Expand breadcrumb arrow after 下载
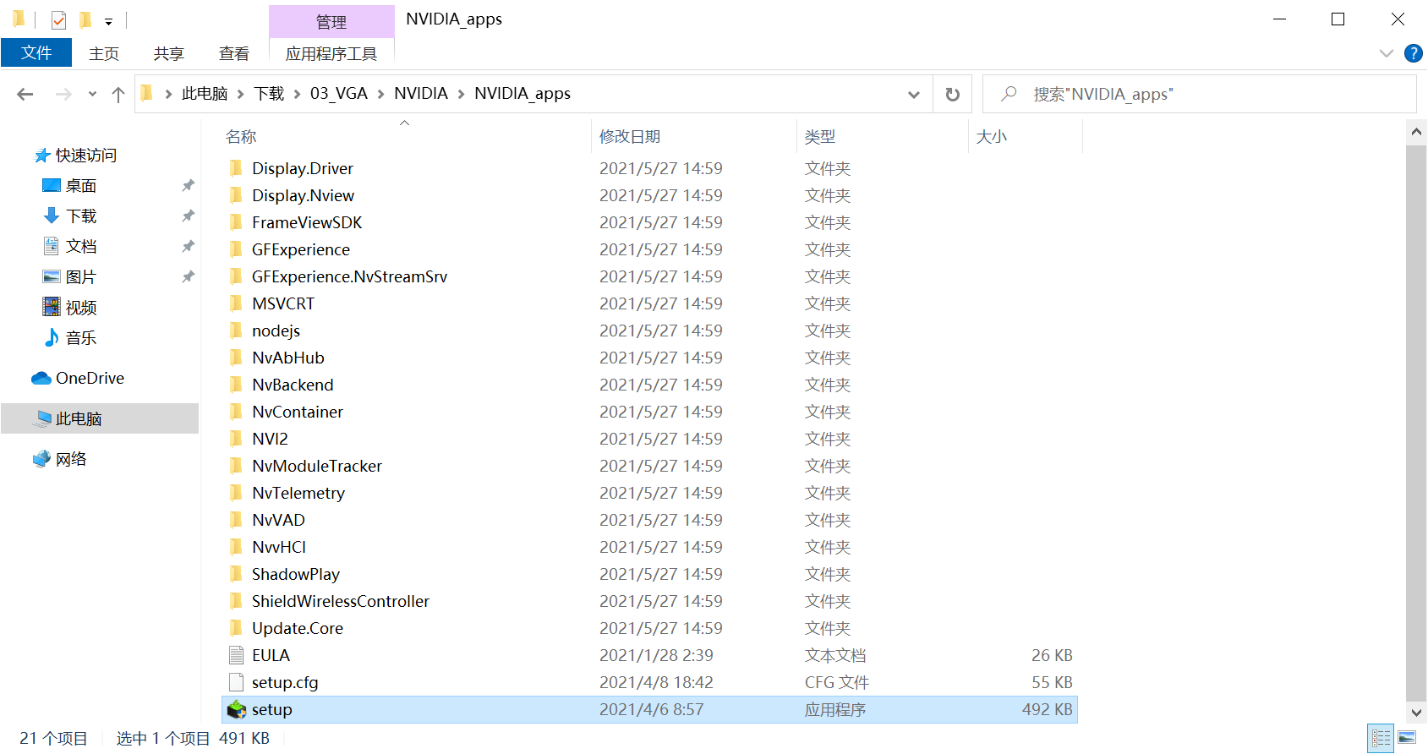1428x754 pixels. 297,94
